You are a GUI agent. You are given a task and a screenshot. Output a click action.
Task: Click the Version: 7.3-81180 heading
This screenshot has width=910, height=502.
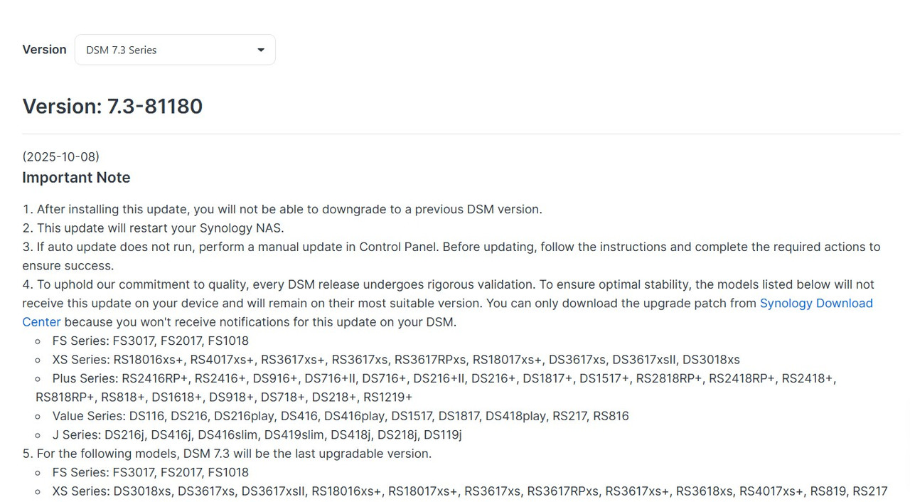(x=112, y=107)
